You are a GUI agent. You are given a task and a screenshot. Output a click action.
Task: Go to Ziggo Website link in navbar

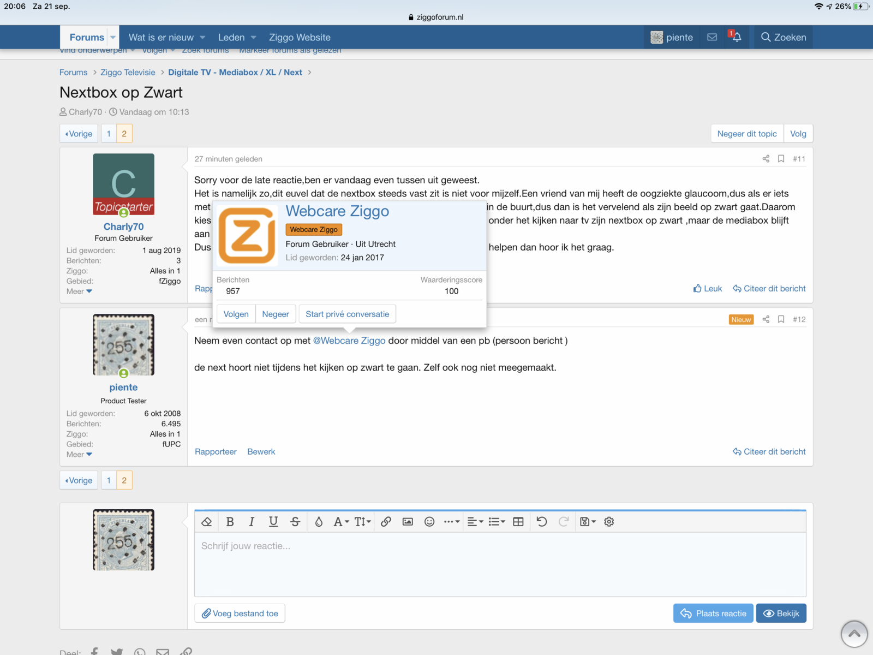(x=300, y=38)
